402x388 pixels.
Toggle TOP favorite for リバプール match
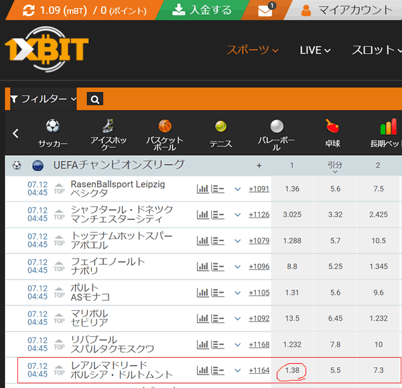[x=59, y=344]
